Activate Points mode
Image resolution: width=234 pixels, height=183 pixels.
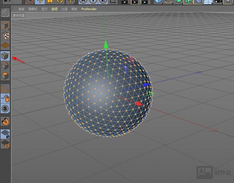[x=5, y=56]
